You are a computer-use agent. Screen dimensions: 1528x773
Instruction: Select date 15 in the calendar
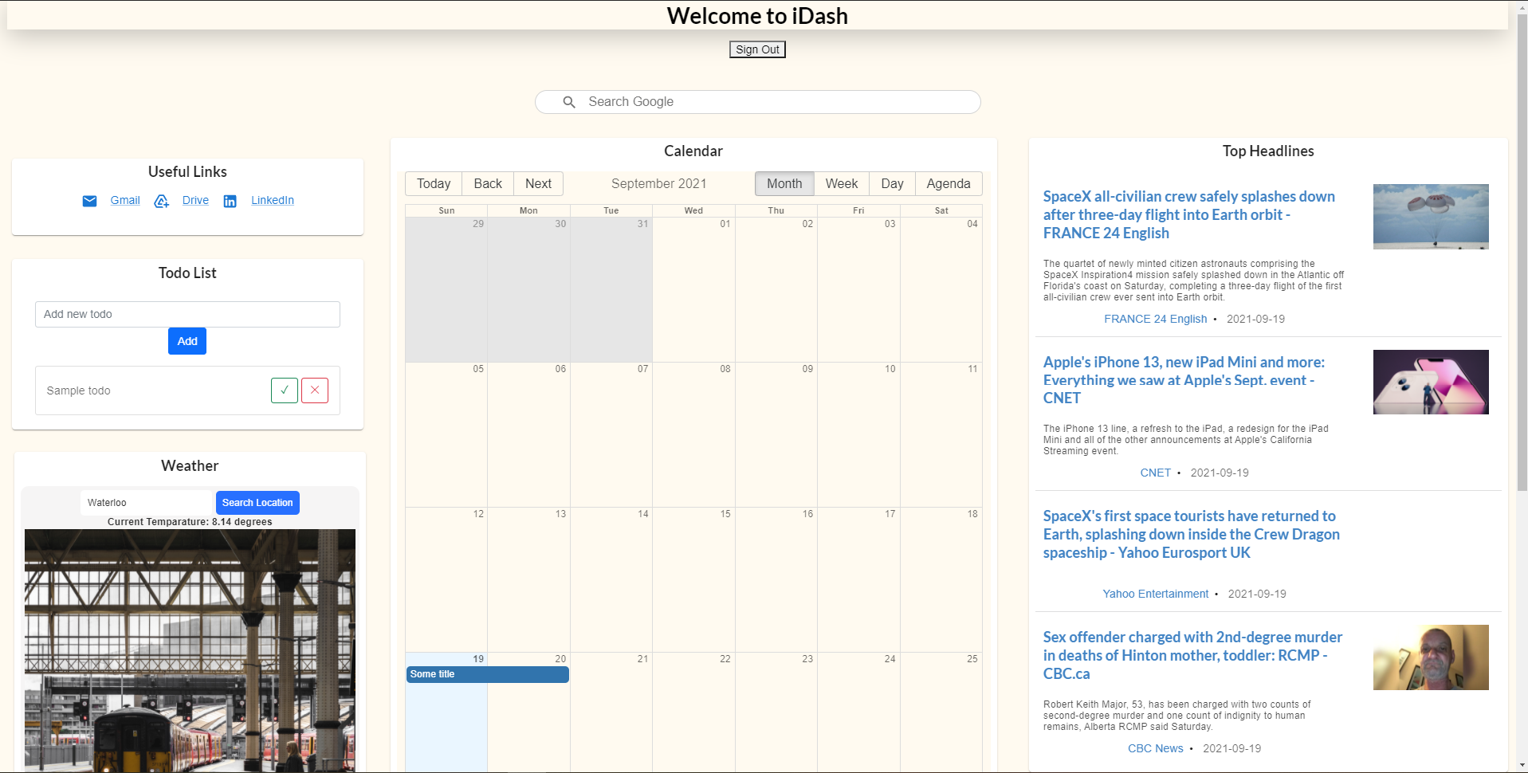tap(725, 514)
